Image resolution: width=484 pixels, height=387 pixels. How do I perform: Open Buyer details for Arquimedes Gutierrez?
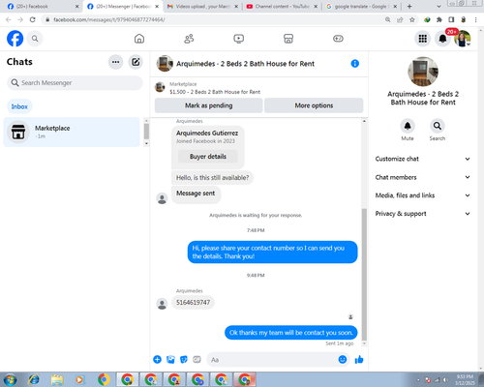[x=208, y=157]
